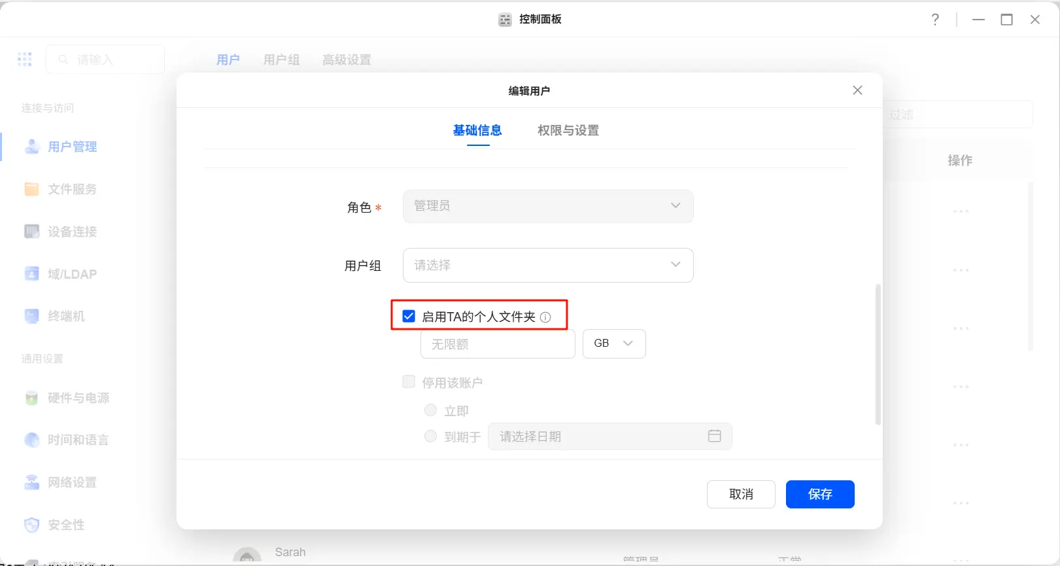The image size is (1060, 566).
Task: Click the app grid icon top-left
Action: pos(25,60)
